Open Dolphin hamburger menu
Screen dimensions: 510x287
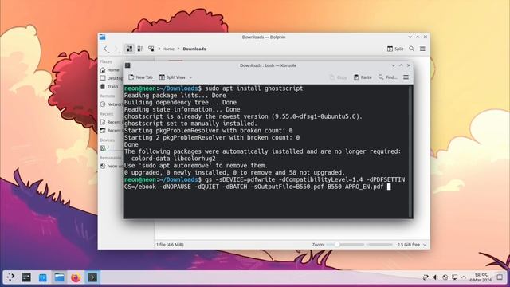(x=422, y=49)
